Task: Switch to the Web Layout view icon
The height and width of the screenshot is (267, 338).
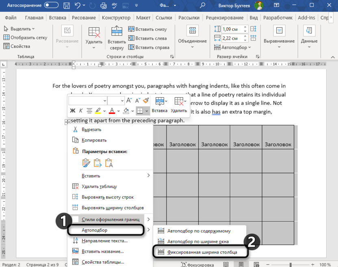Action: [256, 264]
